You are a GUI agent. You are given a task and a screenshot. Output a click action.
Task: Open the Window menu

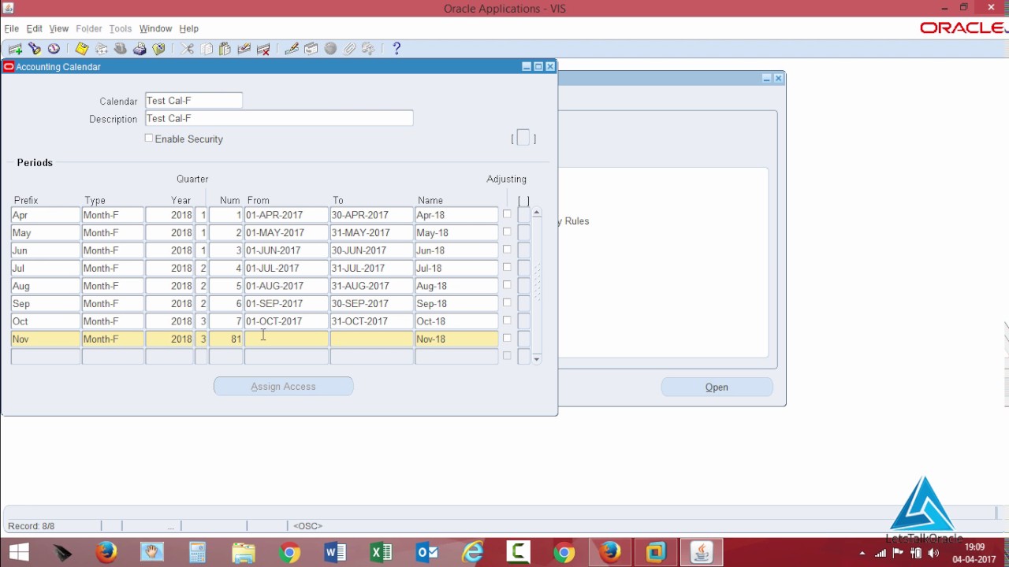155,28
